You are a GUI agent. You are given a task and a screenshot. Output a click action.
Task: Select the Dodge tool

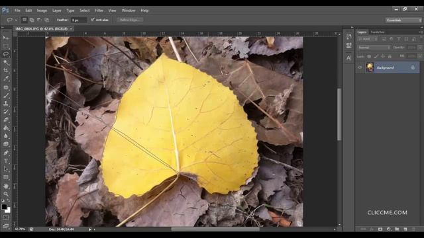(6, 144)
